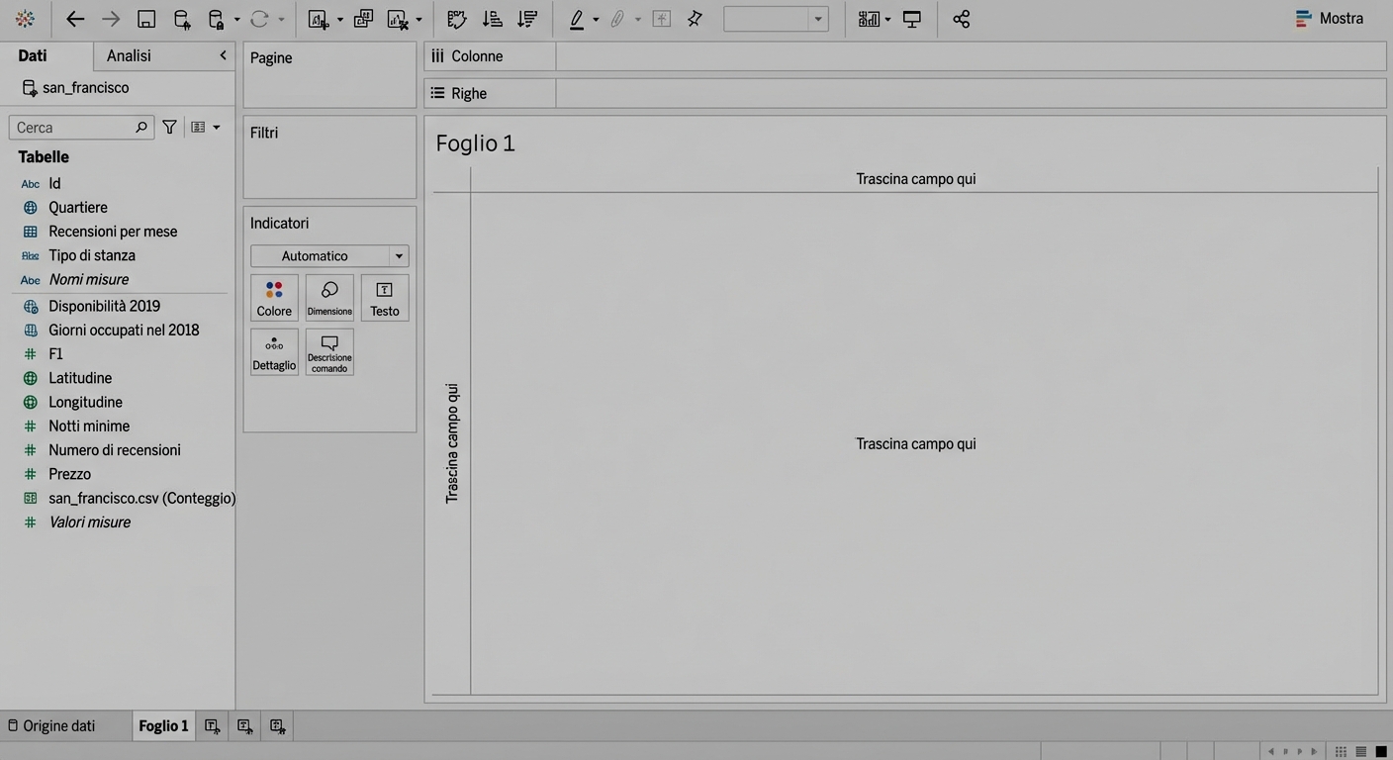Click the share workbook icon
Image resolution: width=1393 pixels, height=760 pixels.
point(961,19)
